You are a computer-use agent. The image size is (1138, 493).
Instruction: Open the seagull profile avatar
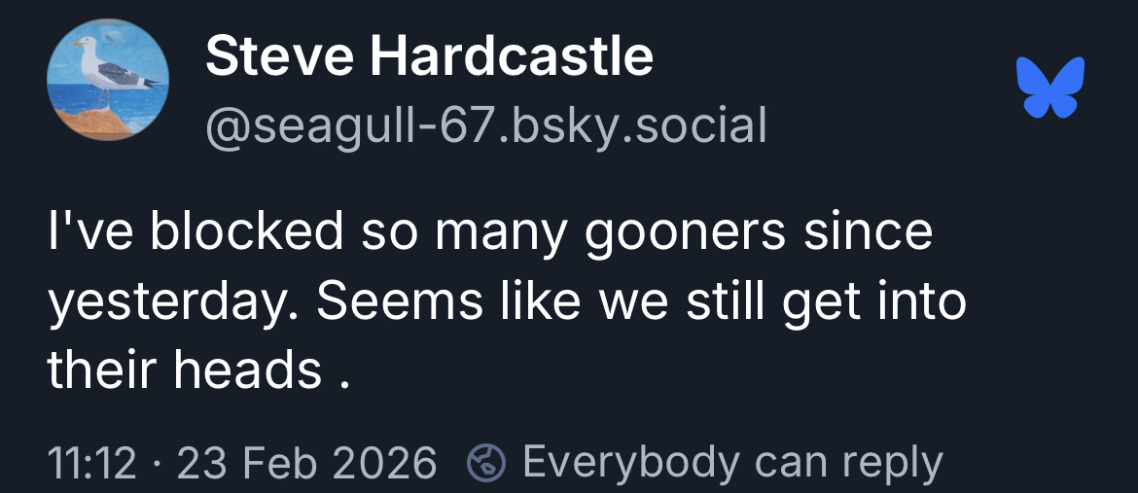click(108, 82)
